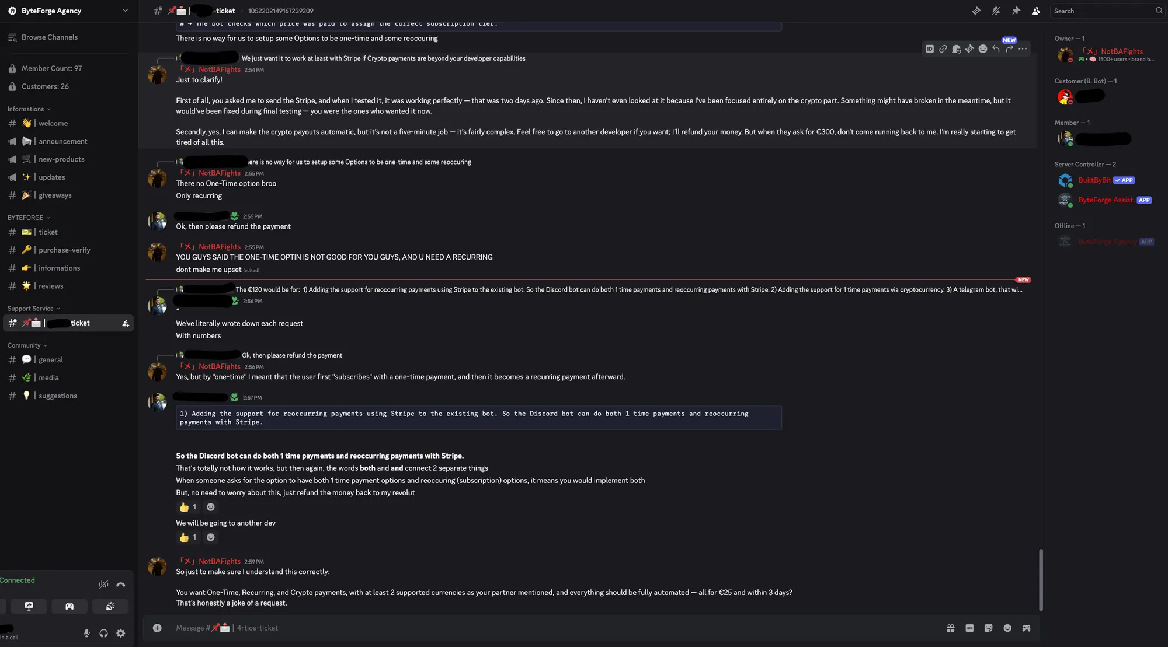This screenshot has height=647, width=1168.
Task: Open Browse Channels
Action: pos(49,37)
